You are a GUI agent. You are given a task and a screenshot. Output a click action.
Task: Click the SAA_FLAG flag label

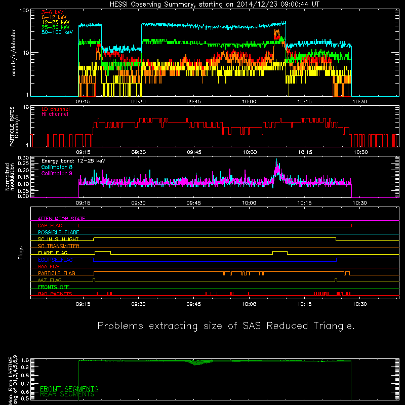pos(50,266)
